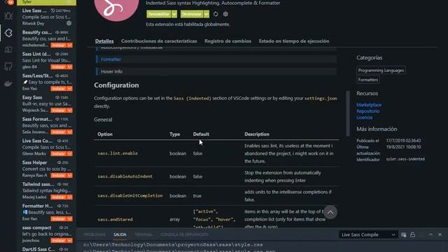Toggle the output scroll lock icon
The image size is (448, 252).
point(412,234)
